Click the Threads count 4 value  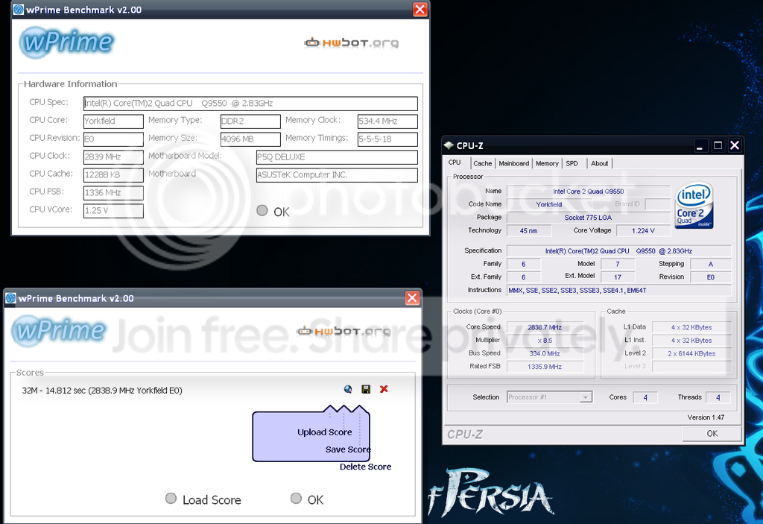718,397
